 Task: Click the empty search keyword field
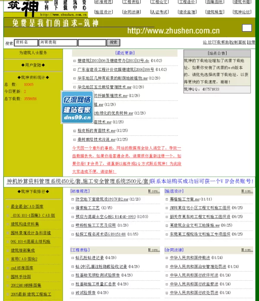pos(92,43)
